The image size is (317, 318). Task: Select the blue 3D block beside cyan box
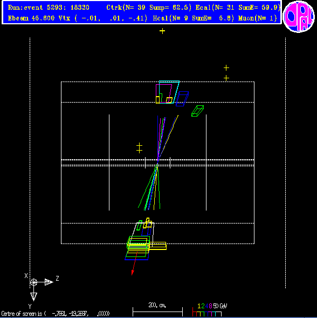click(x=182, y=99)
